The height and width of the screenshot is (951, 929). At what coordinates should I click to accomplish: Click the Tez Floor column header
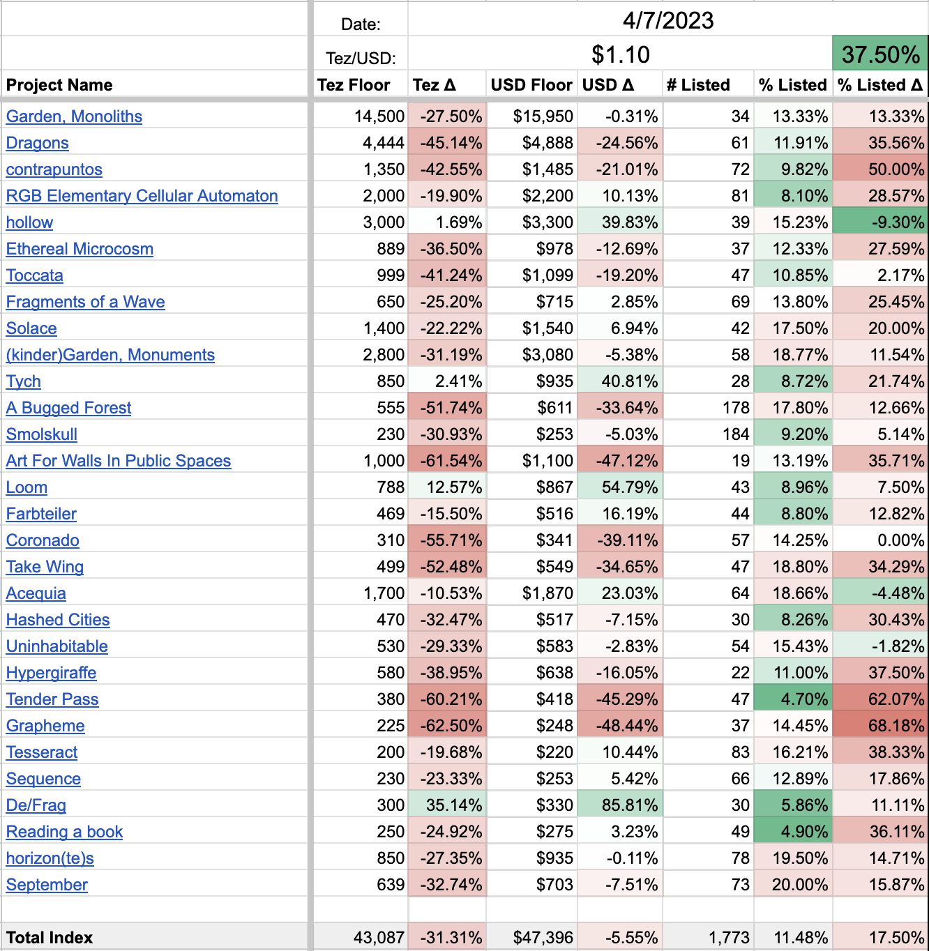[354, 85]
